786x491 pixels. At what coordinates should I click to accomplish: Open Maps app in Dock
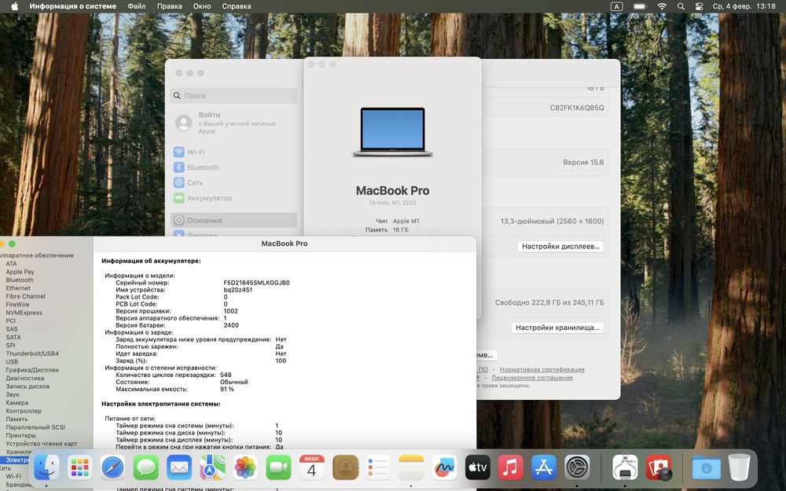pyautogui.click(x=212, y=468)
